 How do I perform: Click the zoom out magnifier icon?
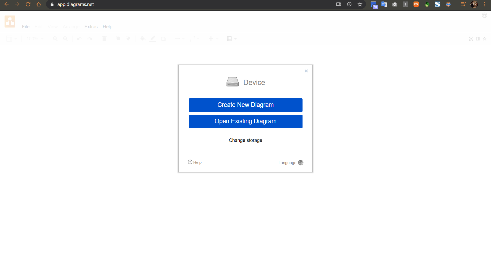point(65,39)
